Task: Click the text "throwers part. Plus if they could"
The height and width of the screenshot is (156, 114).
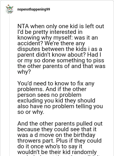Action: [x=60, y=141]
